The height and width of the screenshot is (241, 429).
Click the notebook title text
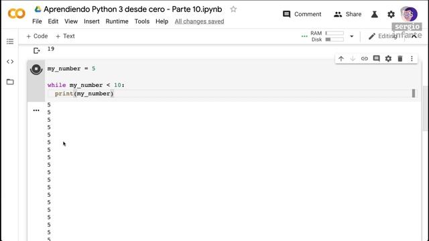(x=133, y=9)
